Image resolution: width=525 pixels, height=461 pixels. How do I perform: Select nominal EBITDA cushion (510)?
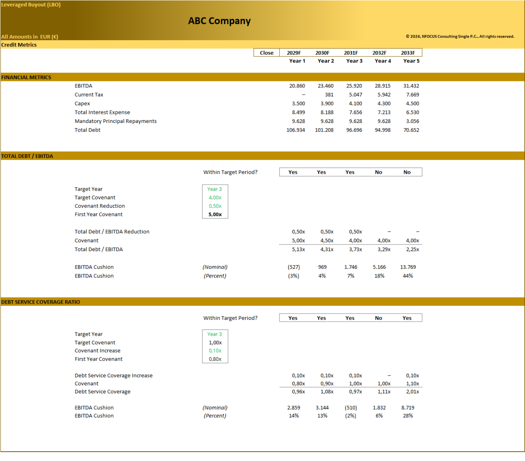click(351, 408)
